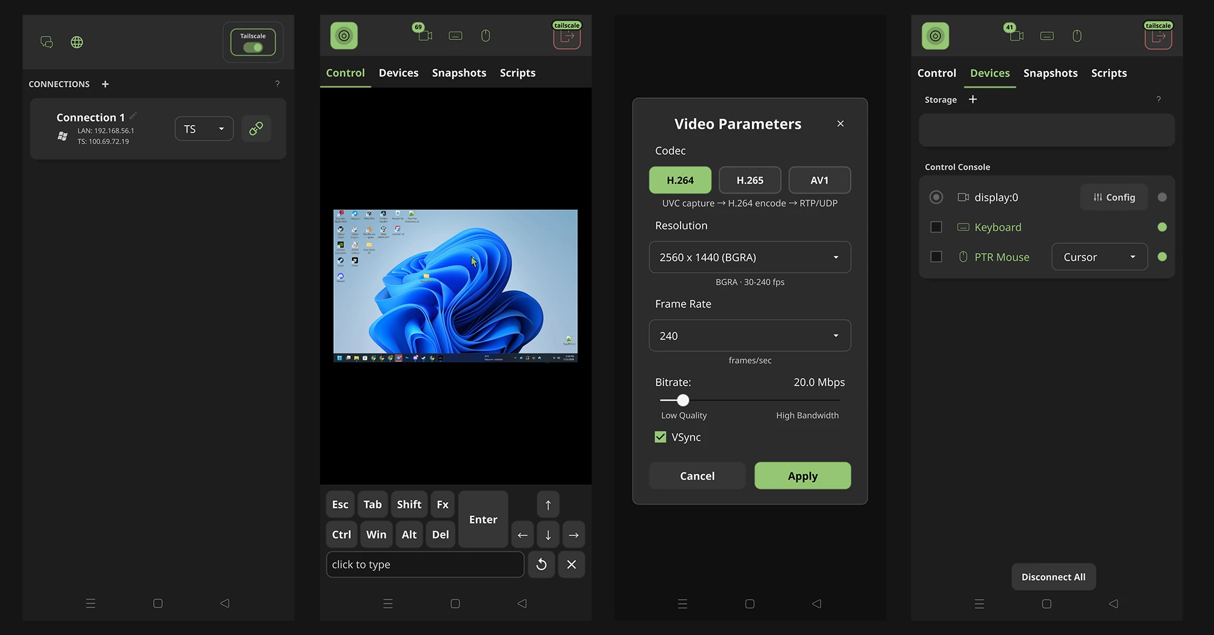Screen dimensions: 1214x635
Task: Switch to the Snapshots tab in Control panel
Action: tap(459, 73)
